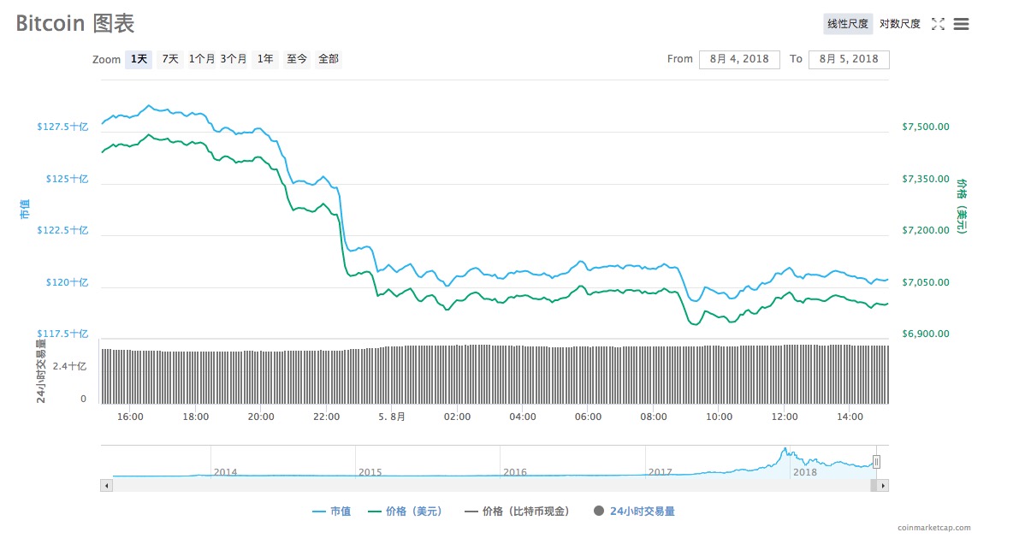Click the 04:00 time axis label
Viewport: 1025px width, 550px height.
pos(522,417)
